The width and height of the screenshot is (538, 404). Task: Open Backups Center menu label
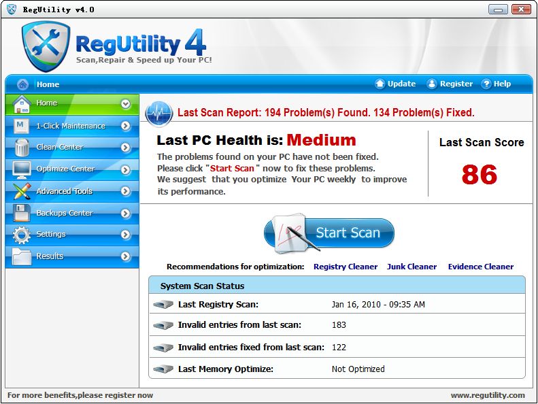64,213
